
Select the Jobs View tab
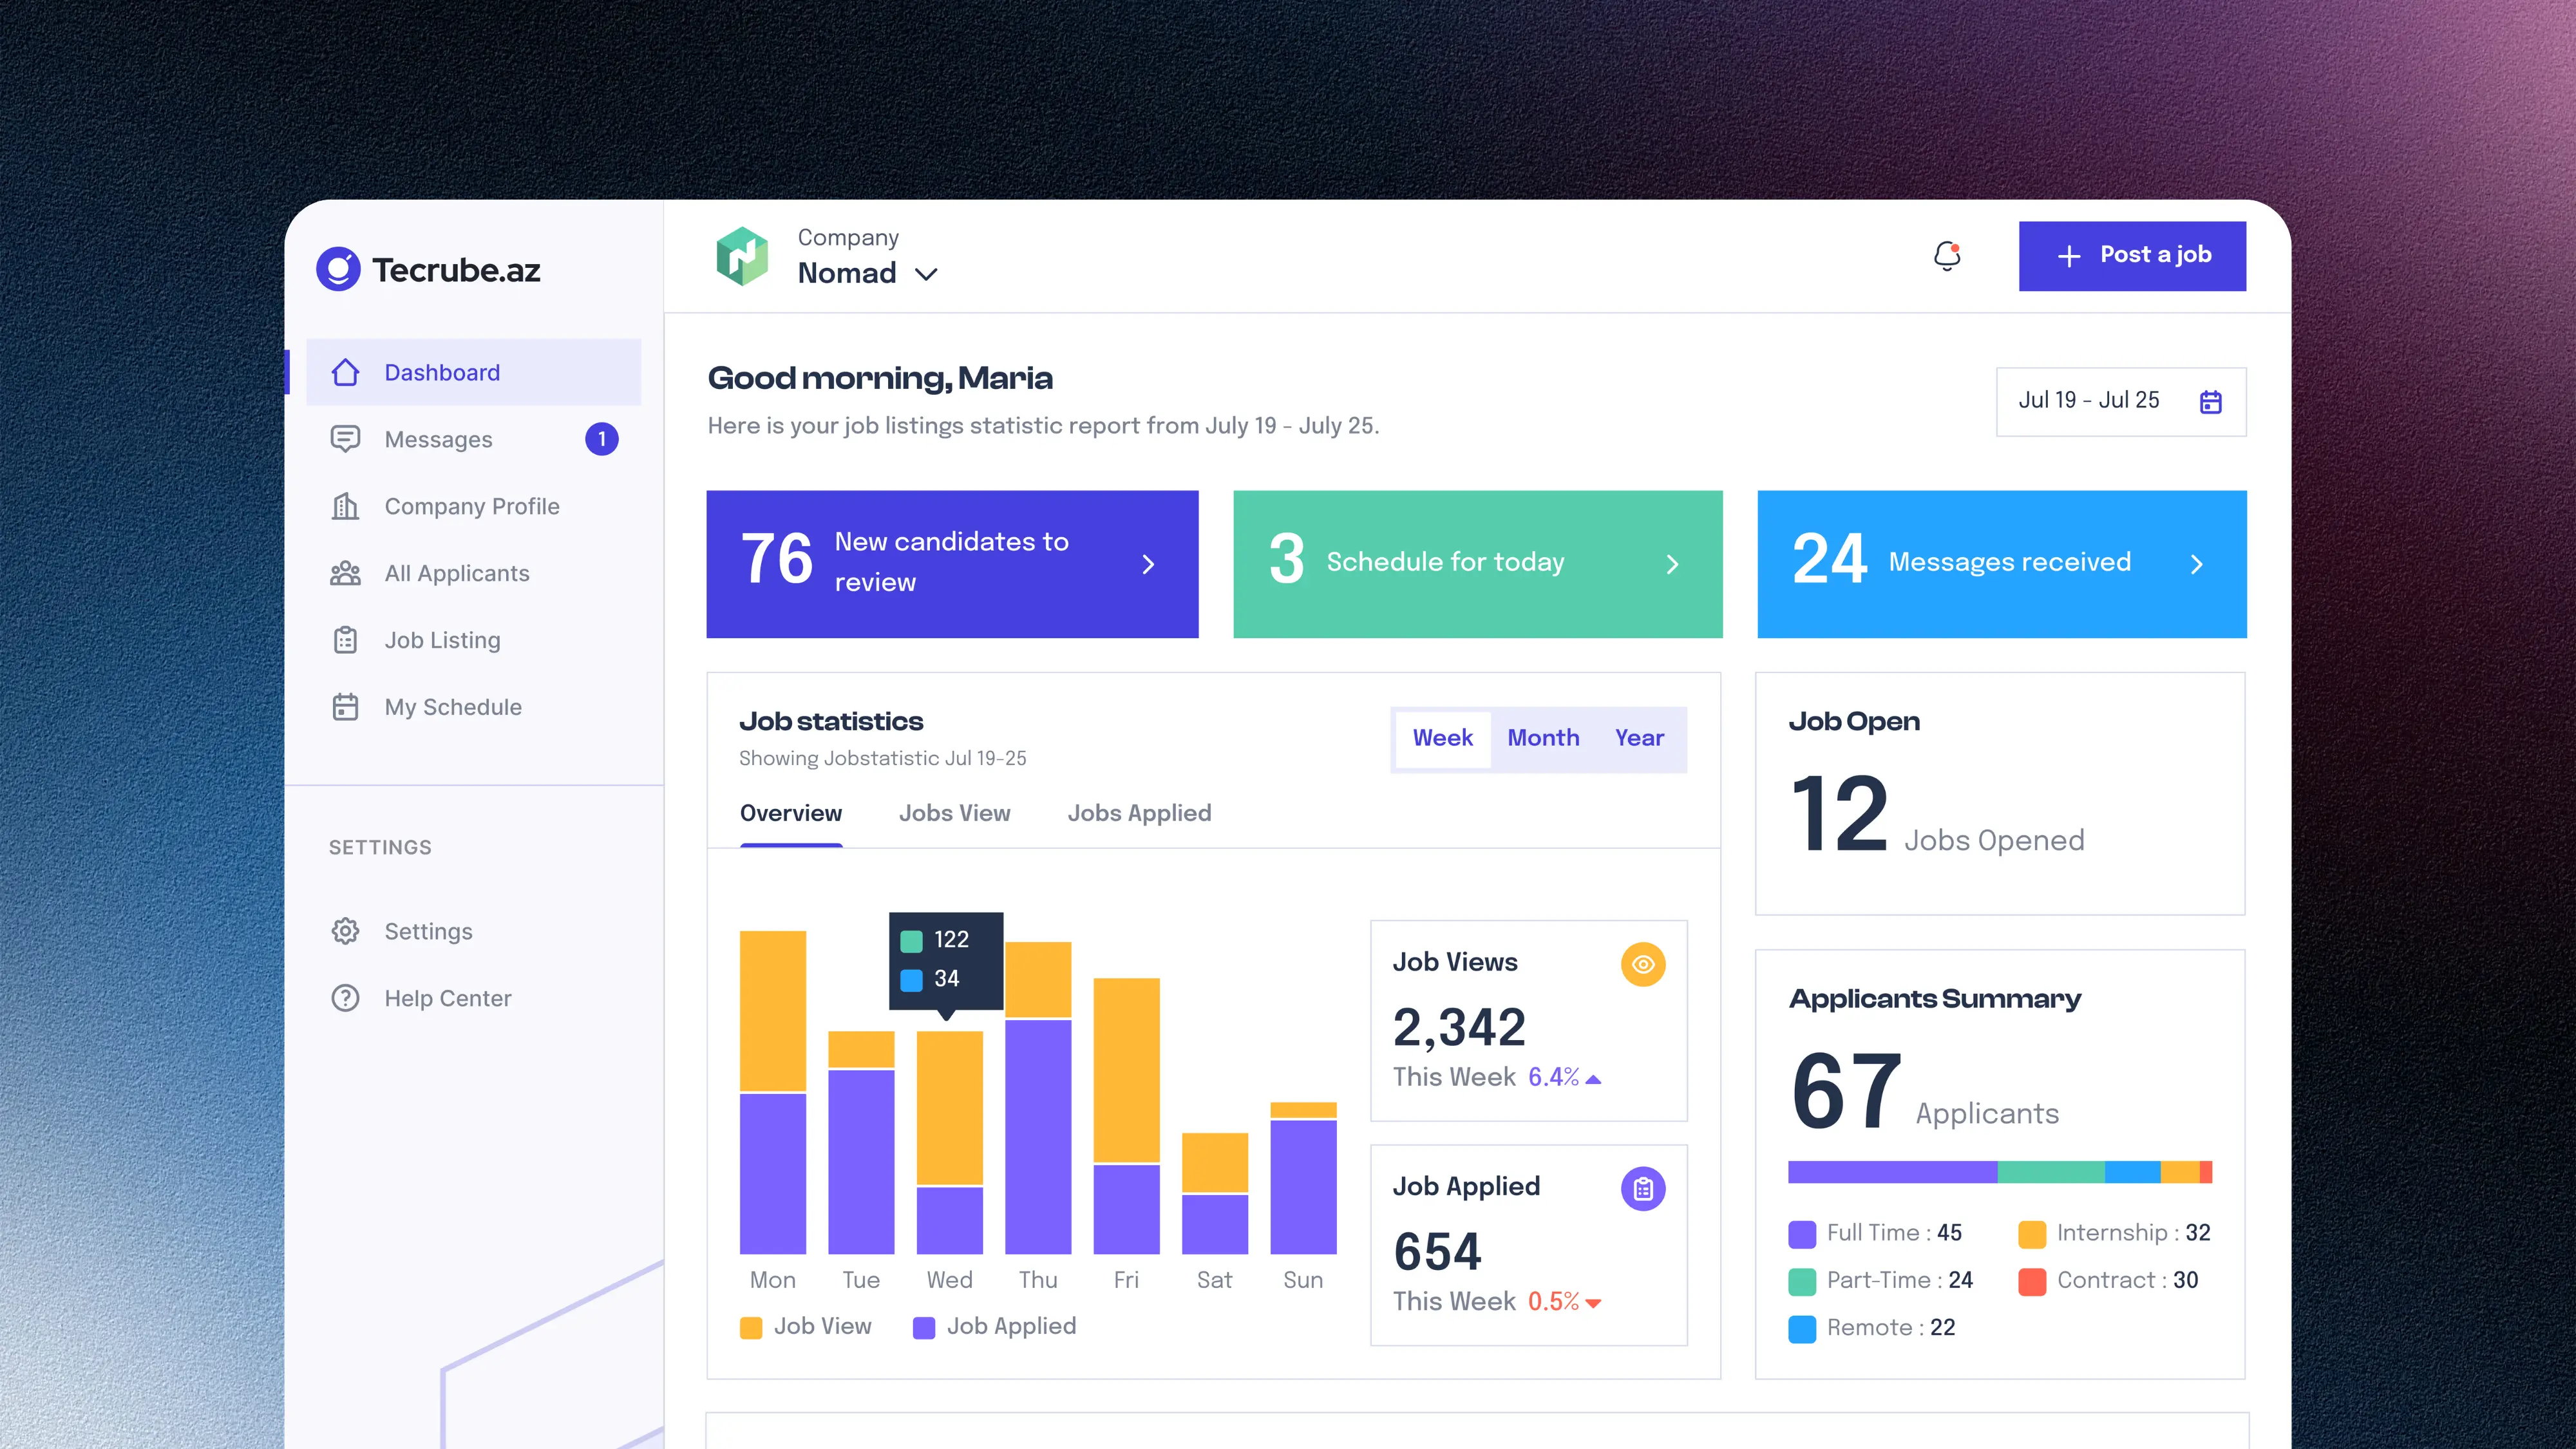(x=954, y=813)
